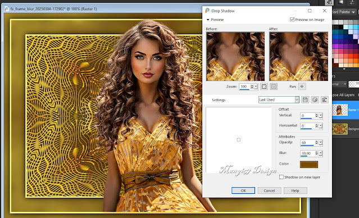
Task: Open the Zoom value slider dropdown arrow
Action: pyautogui.click(x=256, y=87)
